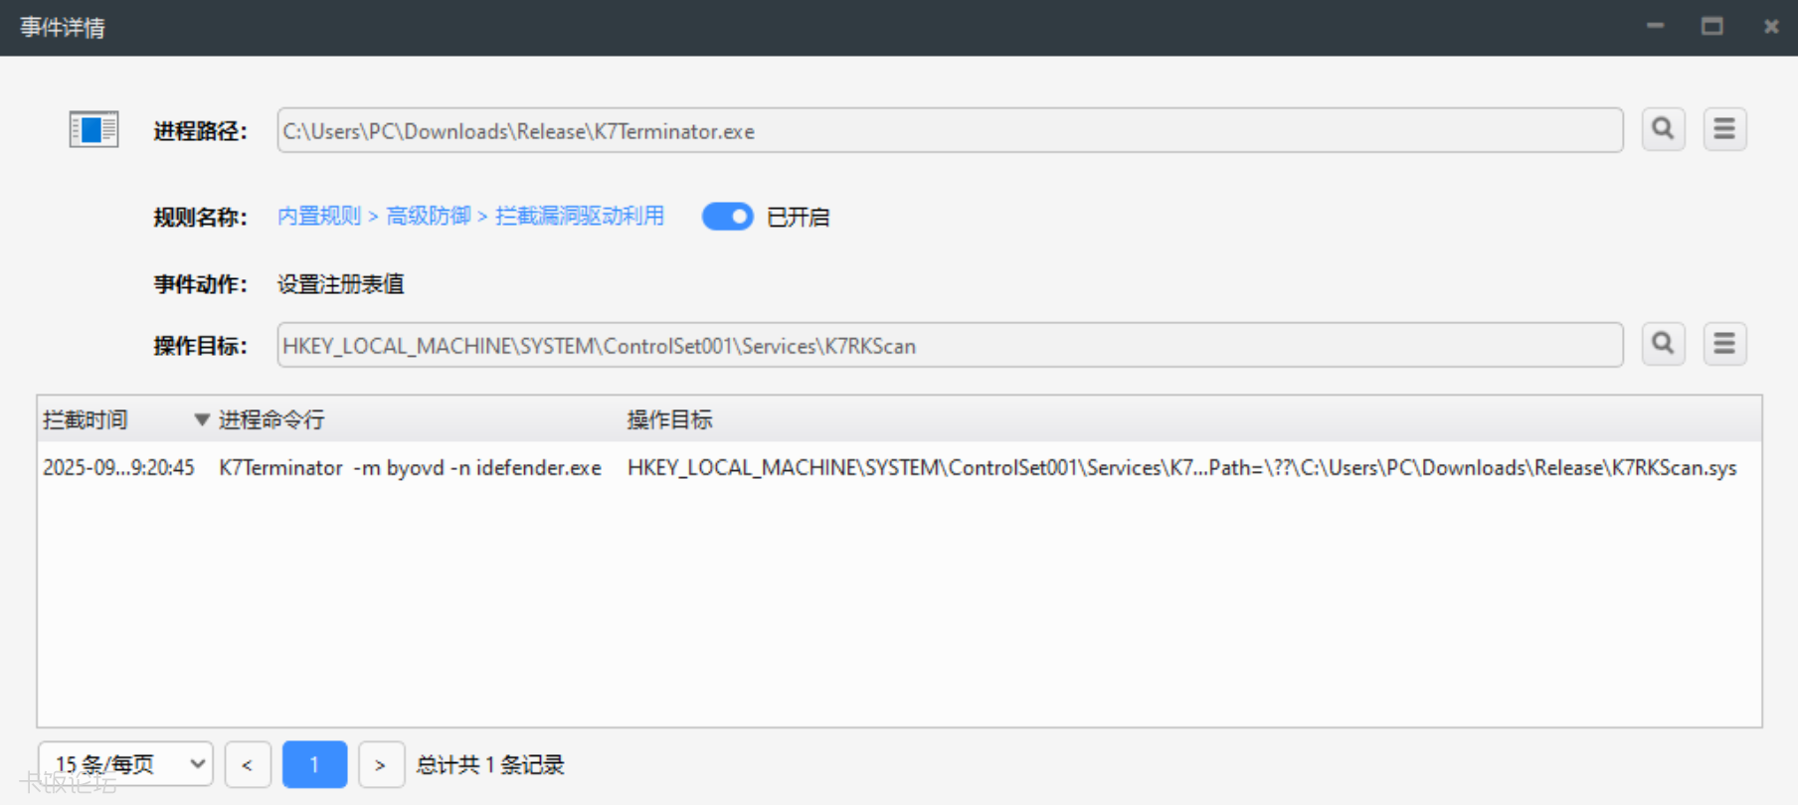Select the K7RKScan registry target field

point(950,345)
